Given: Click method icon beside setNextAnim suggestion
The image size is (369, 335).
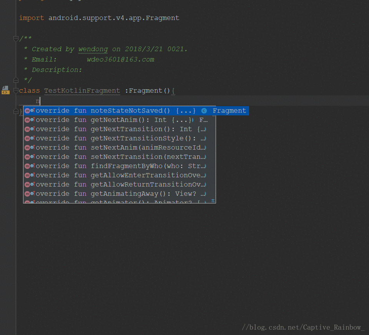Looking at the screenshot, I should (x=27, y=148).
